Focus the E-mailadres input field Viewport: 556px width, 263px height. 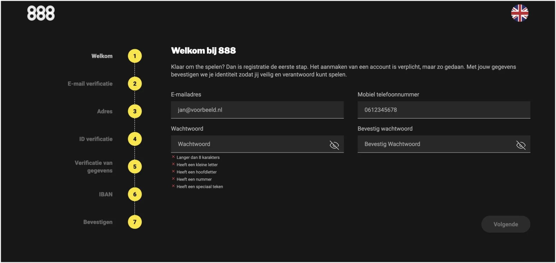click(257, 110)
